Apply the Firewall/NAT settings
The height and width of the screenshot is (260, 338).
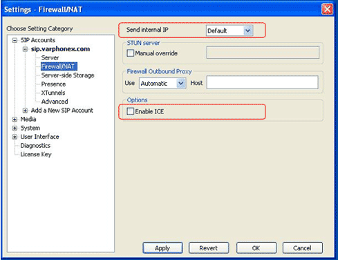pos(162,248)
